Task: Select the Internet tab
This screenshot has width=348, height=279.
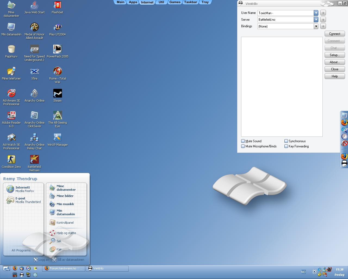Action: [147, 2]
